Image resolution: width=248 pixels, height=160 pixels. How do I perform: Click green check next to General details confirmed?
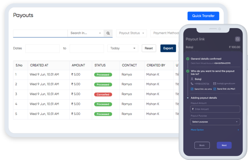tap(188, 59)
